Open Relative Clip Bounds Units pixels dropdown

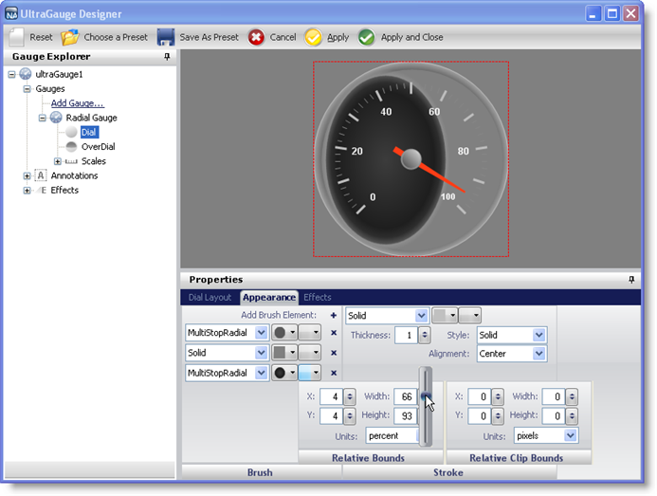tap(571, 436)
